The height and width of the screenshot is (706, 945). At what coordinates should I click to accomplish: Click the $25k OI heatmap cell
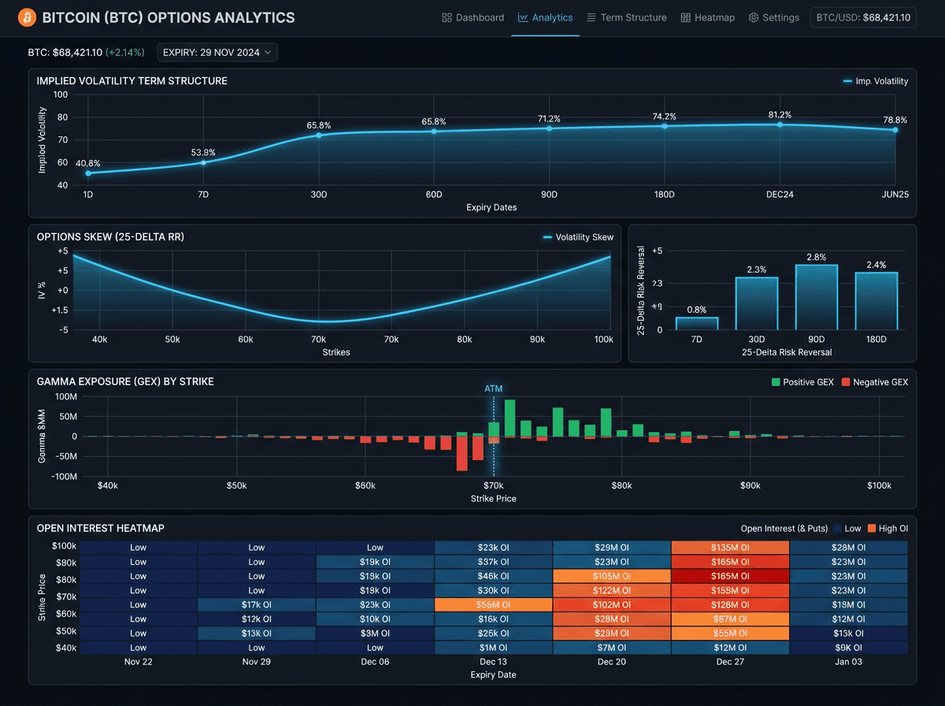(493, 634)
